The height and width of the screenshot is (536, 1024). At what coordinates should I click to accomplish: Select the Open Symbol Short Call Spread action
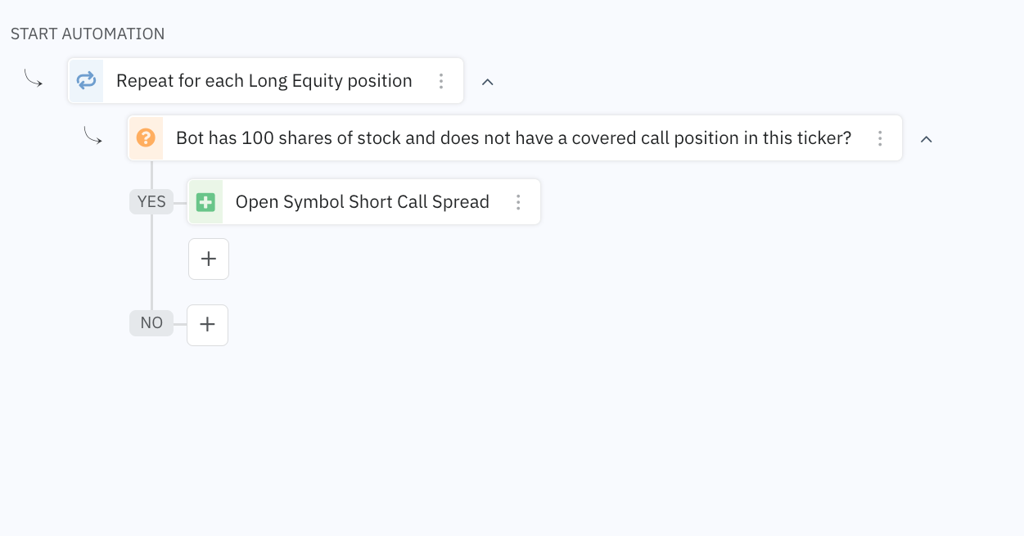click(363, 201)
